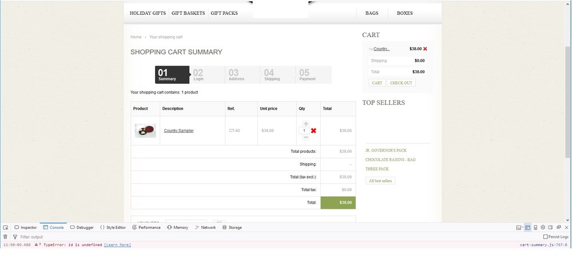
Task: Click scrollbar down arrow
Action: 567,220
